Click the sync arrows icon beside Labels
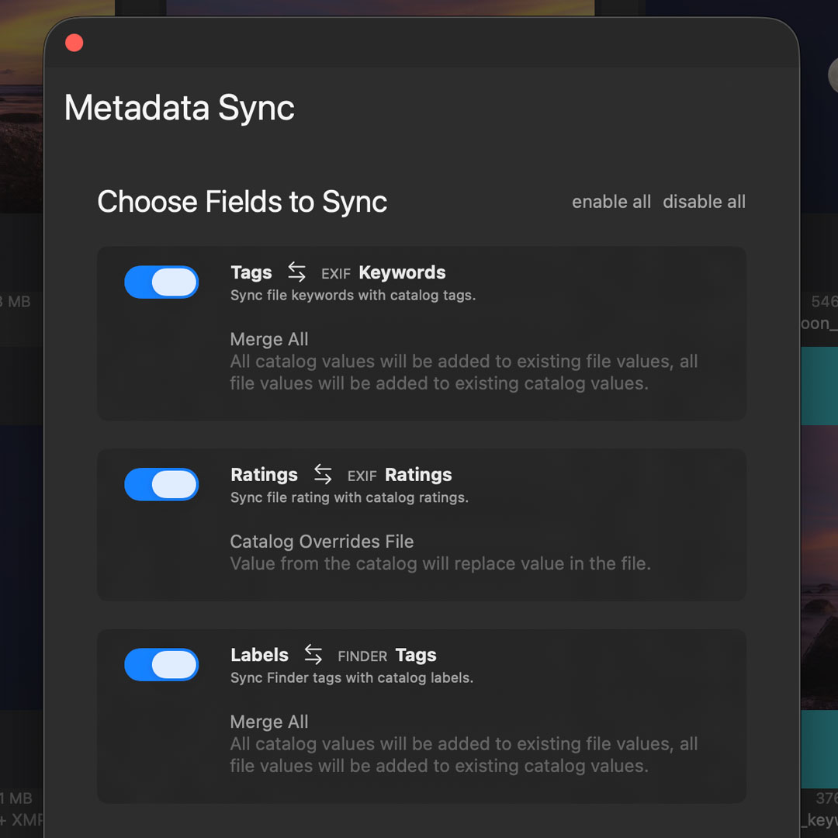The image size is (838, 838). [313, 654]
